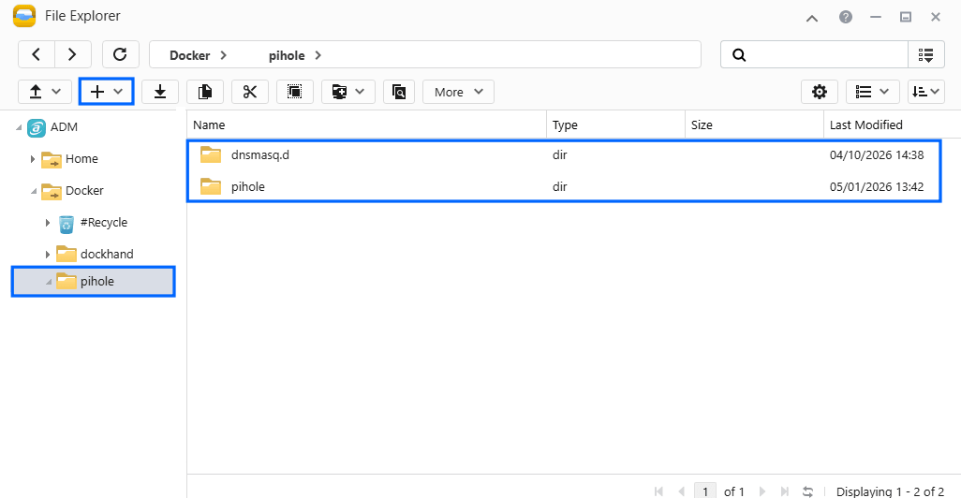Screen dimensions: 961x498
Task: Go to last page in pager
Action: (x=785, y=491)
